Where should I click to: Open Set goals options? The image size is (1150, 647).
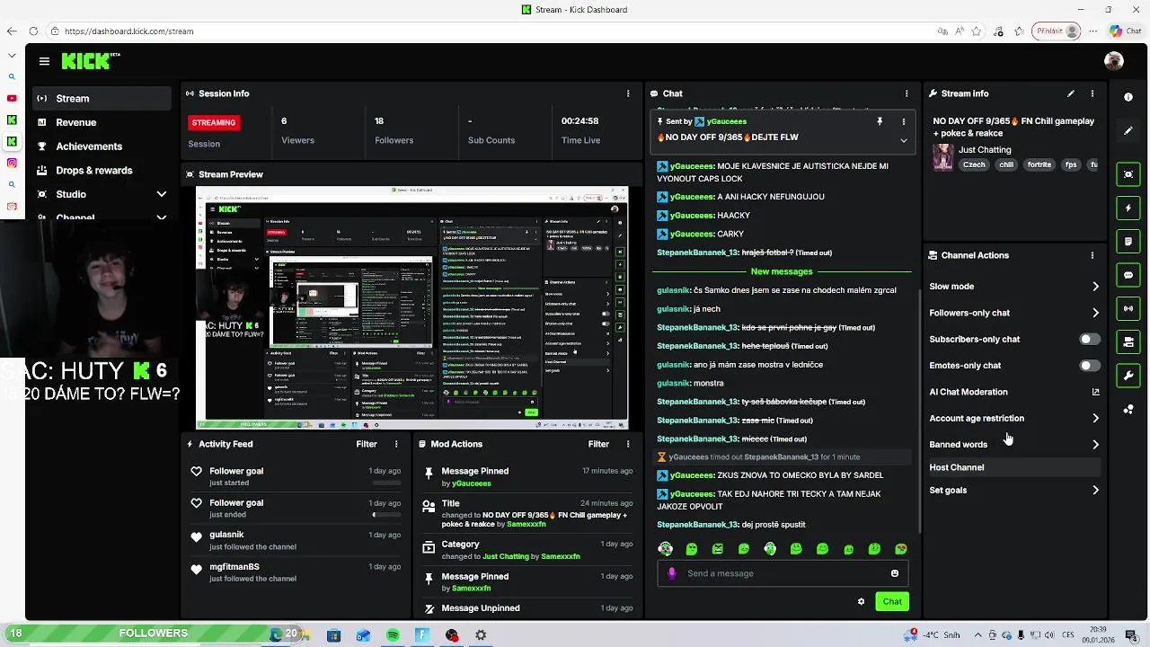click(1014, 491)
